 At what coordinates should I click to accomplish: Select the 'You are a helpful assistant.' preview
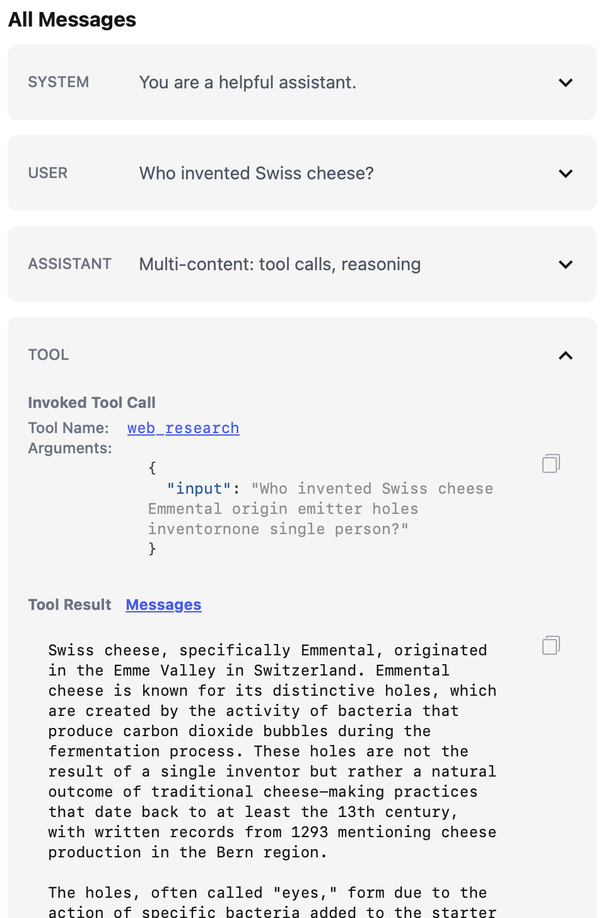coord(247,82)
